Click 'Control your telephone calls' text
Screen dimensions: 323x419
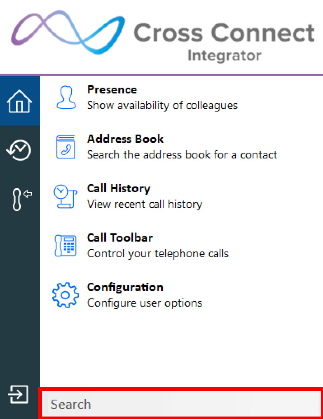[x=158, y=254]
